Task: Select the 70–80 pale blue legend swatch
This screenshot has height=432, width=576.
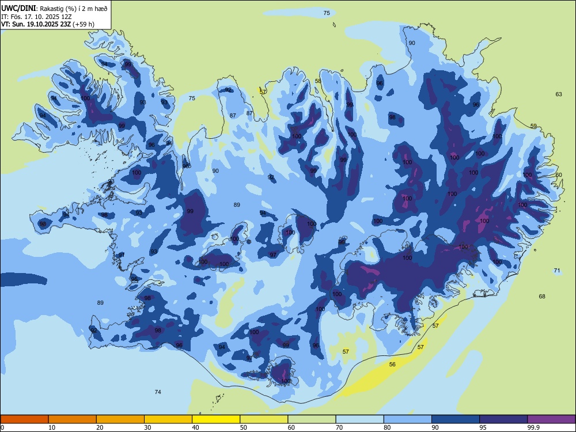Action: [359, 419]
